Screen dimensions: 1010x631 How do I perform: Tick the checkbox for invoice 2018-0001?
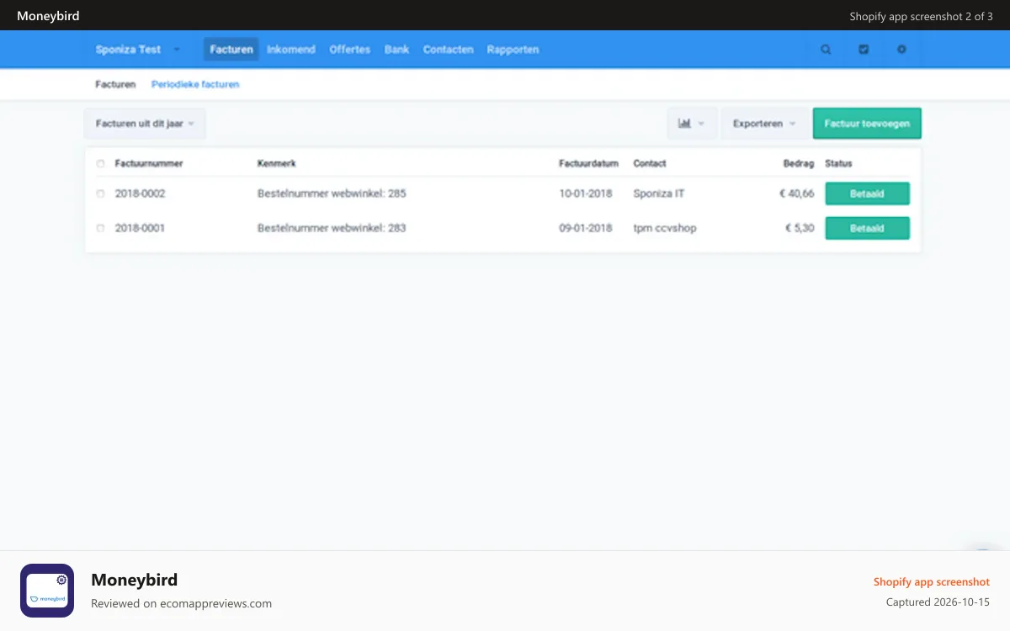101,228
